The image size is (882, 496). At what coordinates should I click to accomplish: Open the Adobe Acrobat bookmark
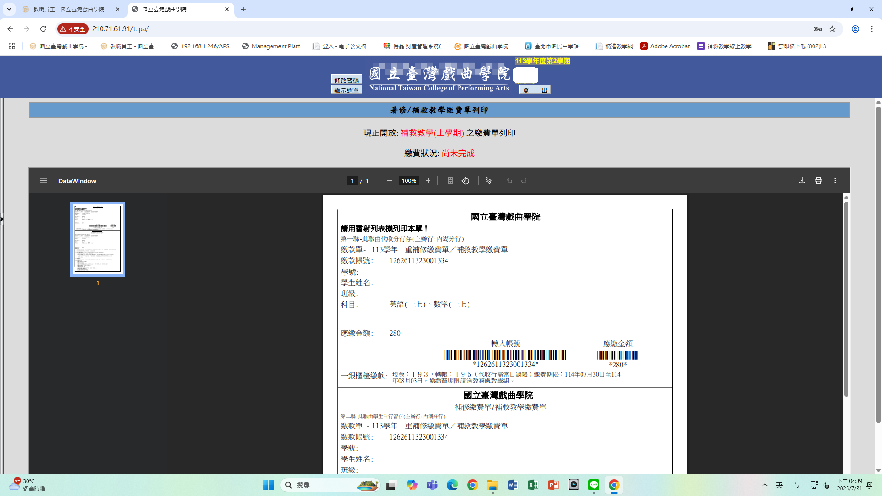665,46
